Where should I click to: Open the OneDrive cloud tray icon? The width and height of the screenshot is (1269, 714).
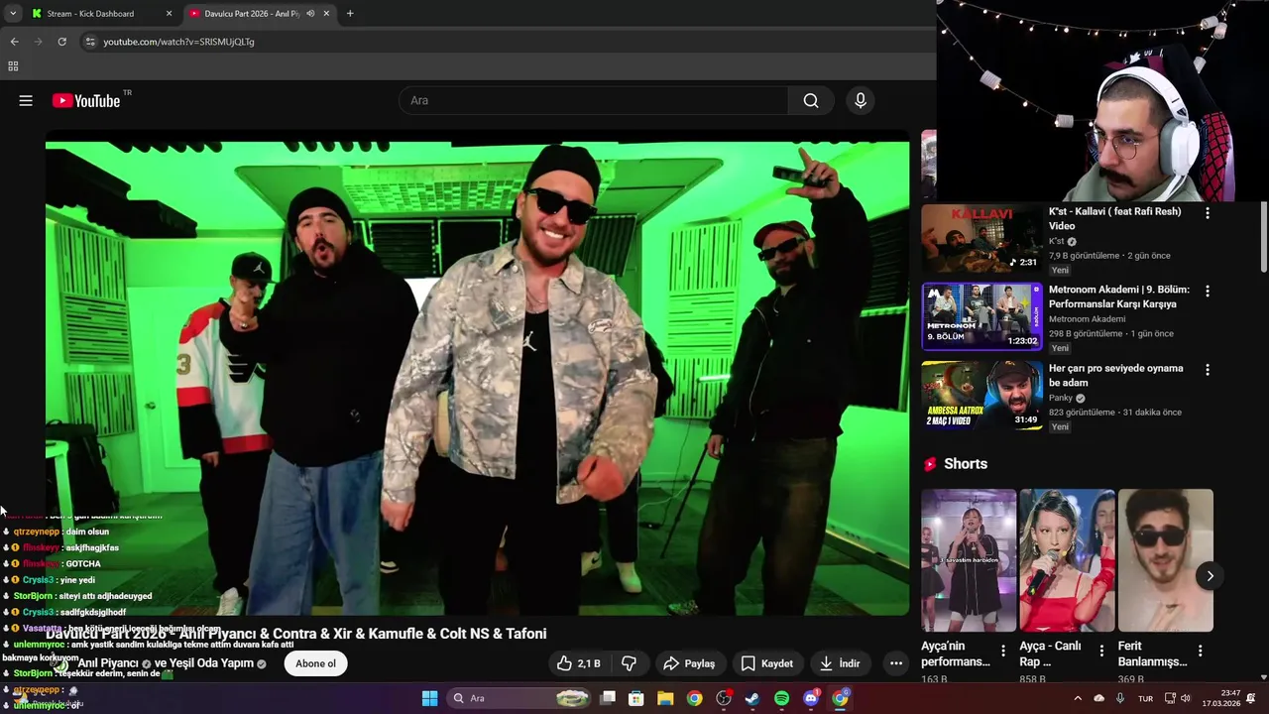1098,698
